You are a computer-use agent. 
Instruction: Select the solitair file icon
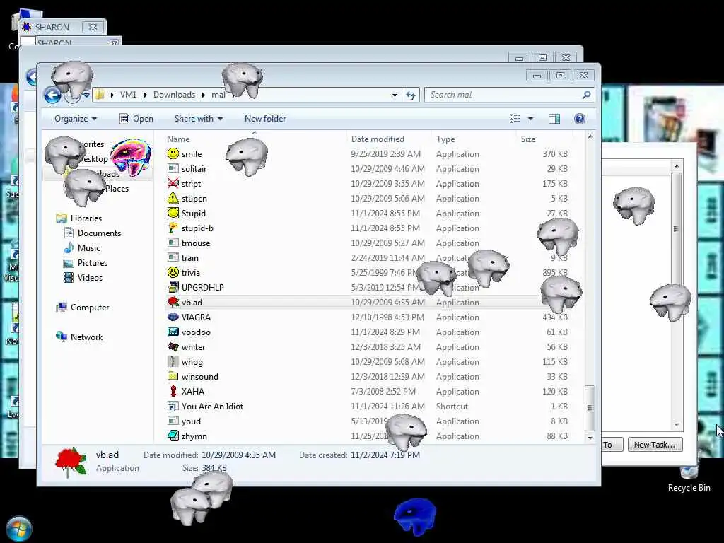[x=173, y=168]
